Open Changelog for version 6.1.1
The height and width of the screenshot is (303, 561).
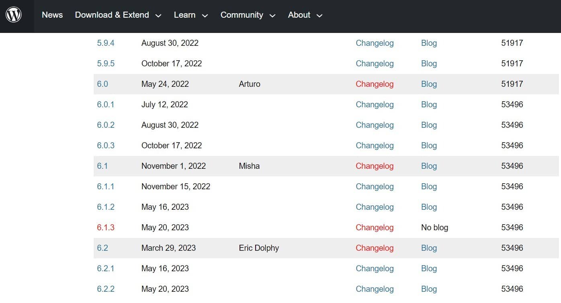click(x=375, y=186)
